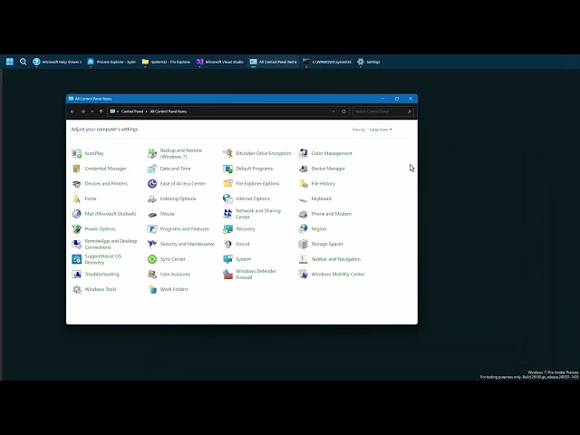Open the recent locations dropdown arrow
The image size is (580, 435).
tap(92, 111)
